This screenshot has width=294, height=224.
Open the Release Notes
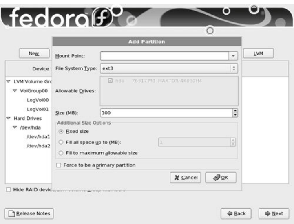click(x=29, y=213)
